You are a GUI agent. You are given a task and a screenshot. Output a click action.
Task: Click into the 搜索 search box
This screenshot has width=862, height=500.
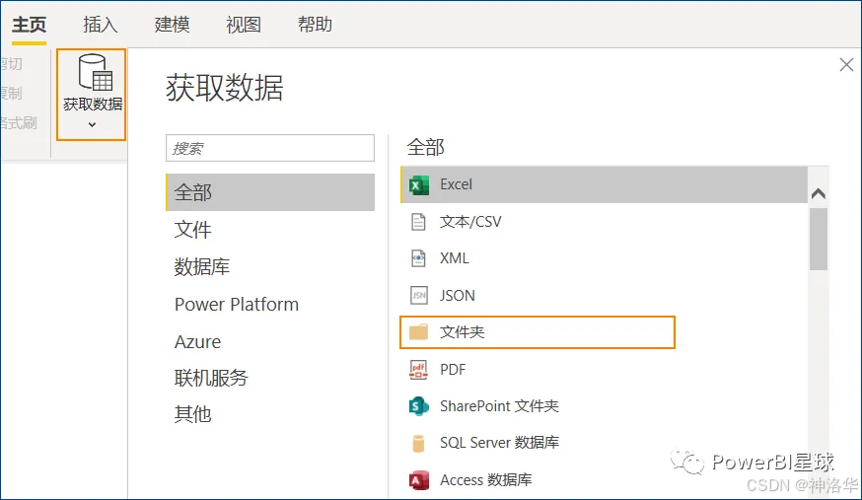pyautogui.click(x=270, y=148)
